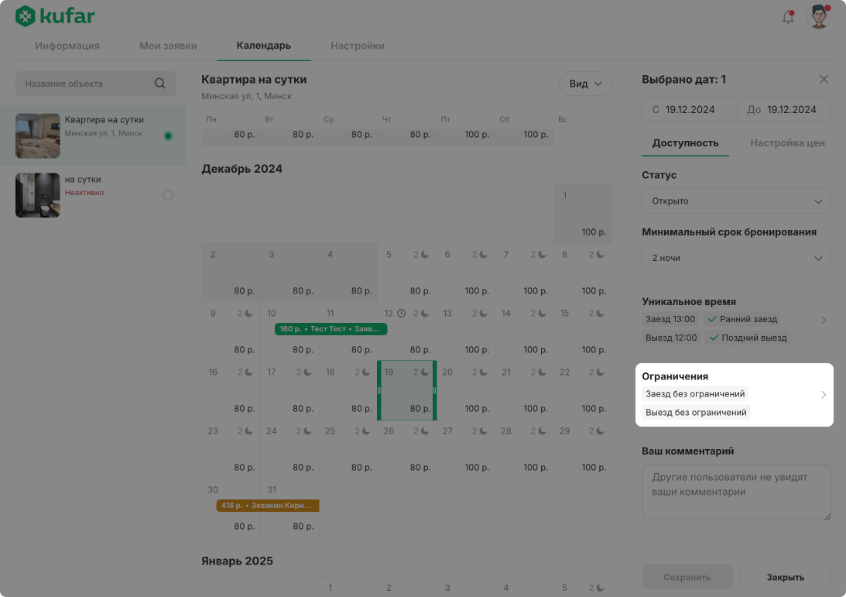The image size is (846, 597).
Task: Select the Квартира на сутки radio button
Action: point(168,136)
